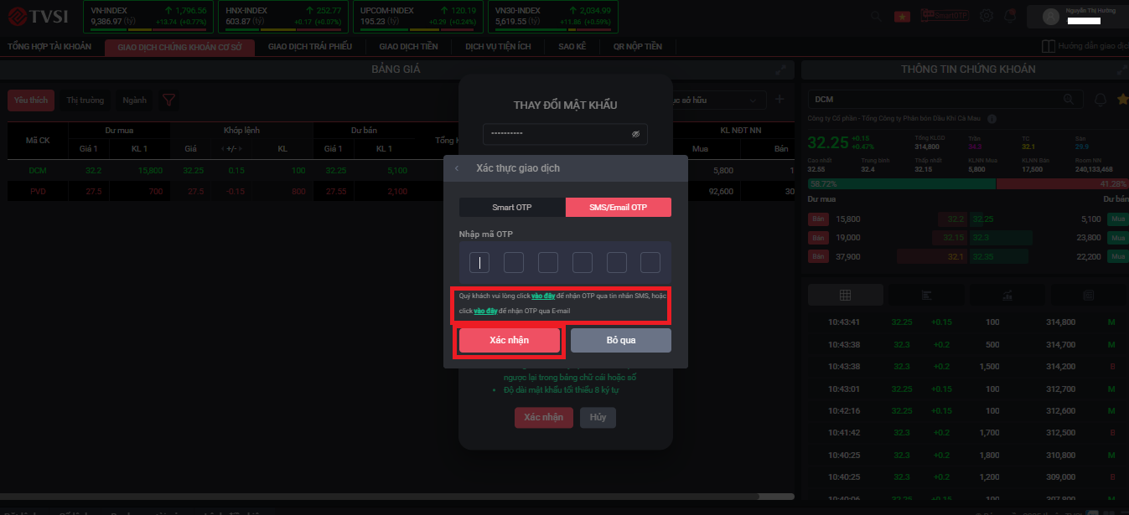Click Bỏ qua to dismiss OTP dialog
This screenshot has width=1129, height=515.
pyautogui.click(x=620, y=340)
